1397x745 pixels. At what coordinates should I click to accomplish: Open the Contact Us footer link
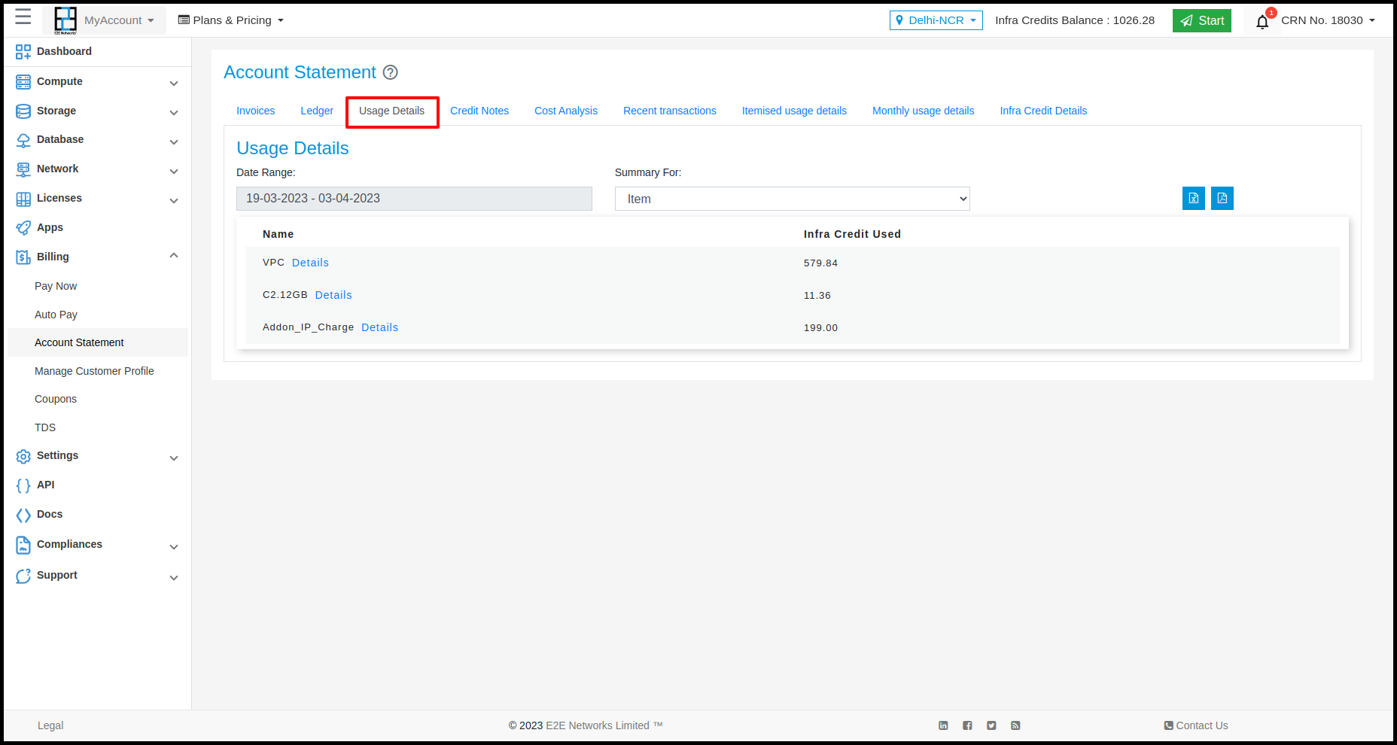pyautogui.click(x=1196, y=725)
